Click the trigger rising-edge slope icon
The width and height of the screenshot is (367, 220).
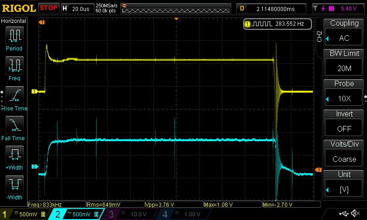click(323, 9)
